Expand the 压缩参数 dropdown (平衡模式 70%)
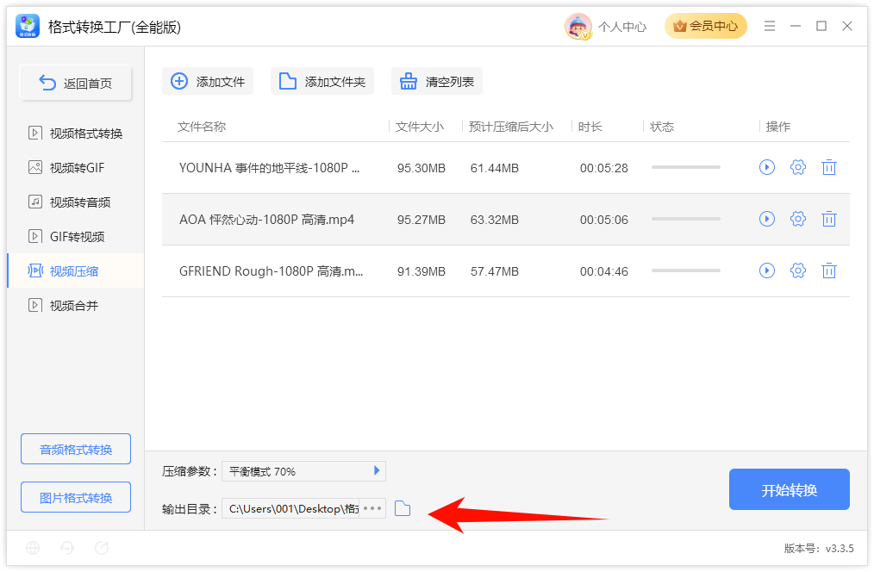The width and height of the screenshot is (874, 572). pos(303,471)
